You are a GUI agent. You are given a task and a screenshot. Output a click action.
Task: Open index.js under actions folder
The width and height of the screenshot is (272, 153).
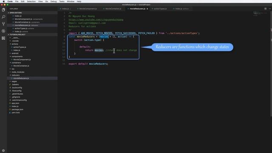tap(17, 50)
